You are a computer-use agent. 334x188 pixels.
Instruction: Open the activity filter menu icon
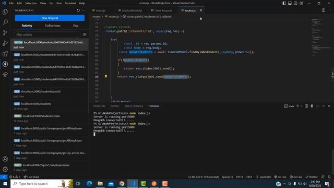(85, 34)
